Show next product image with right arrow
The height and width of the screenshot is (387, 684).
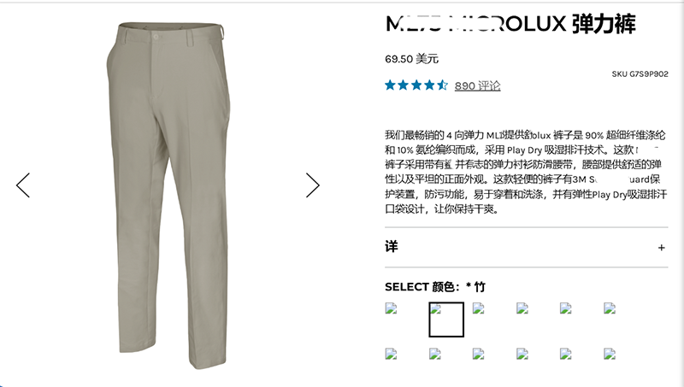point(313,185)
